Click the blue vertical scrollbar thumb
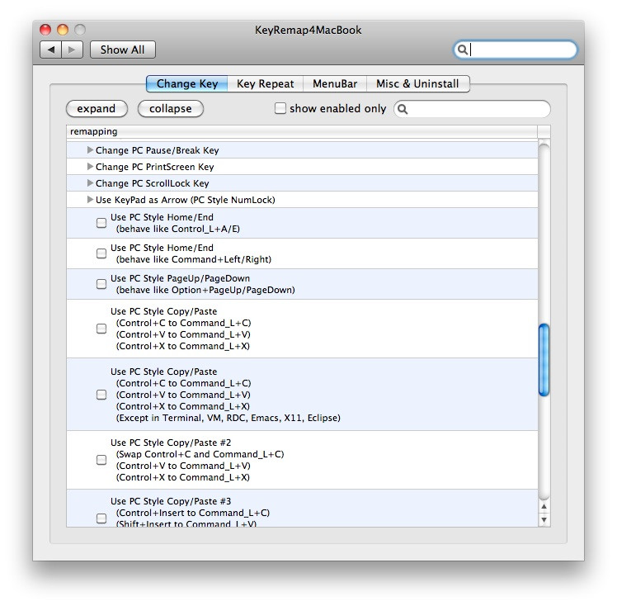 544,359
